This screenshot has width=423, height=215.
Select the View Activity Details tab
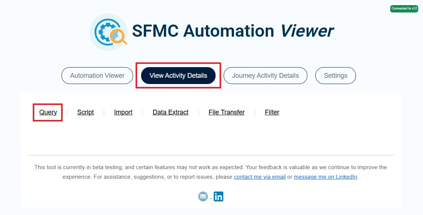tap(178, 76)
